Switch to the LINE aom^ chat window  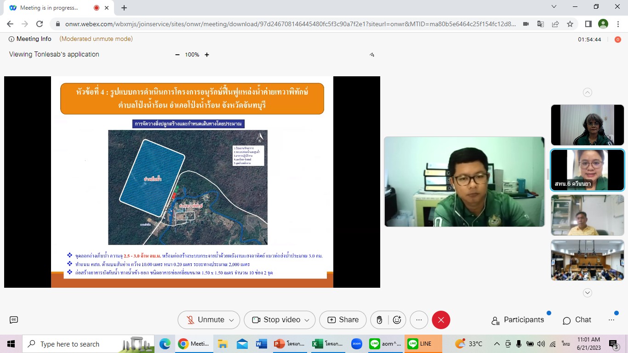tap(385, 344)
